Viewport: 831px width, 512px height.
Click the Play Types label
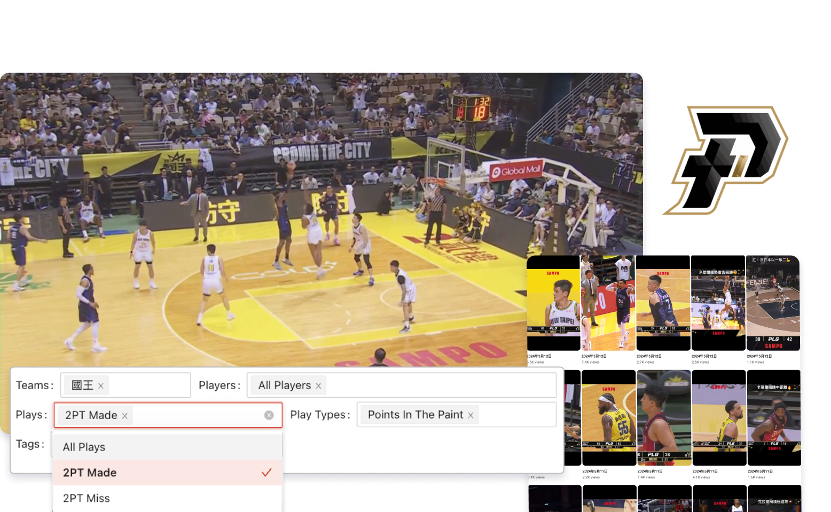(320, 415)
